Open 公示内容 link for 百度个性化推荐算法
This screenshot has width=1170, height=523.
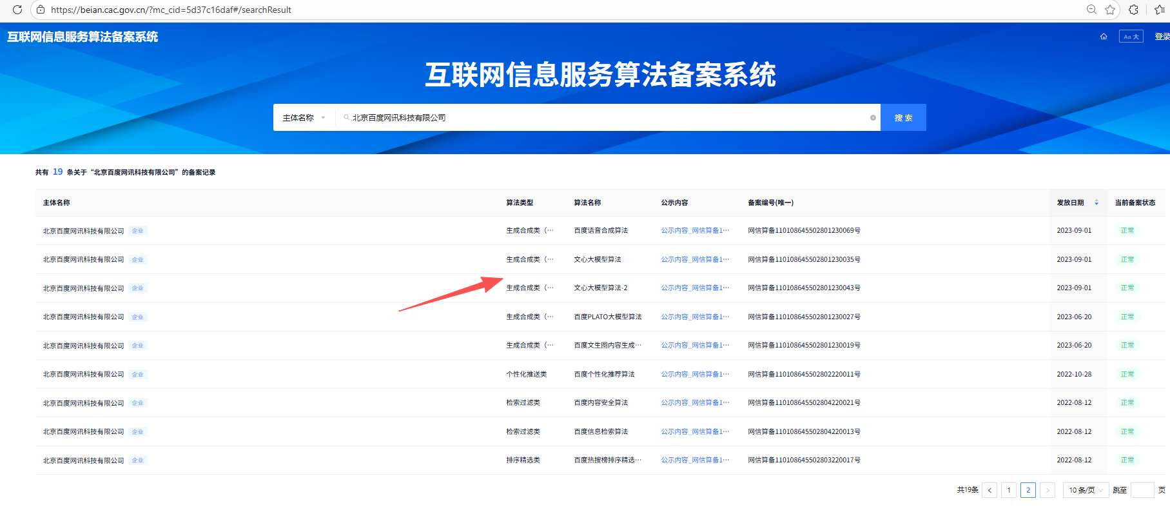tap(695, 375)
